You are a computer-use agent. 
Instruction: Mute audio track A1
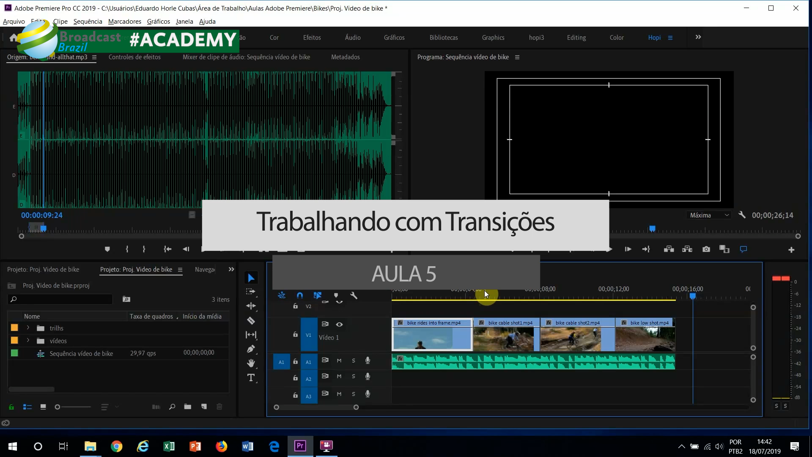pos(339,361)
